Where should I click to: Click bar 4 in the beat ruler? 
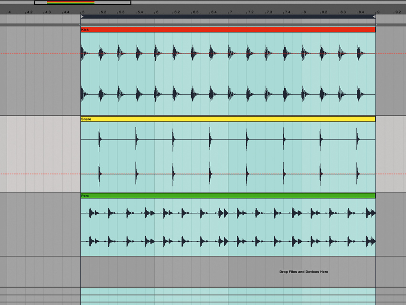point(10,12)
